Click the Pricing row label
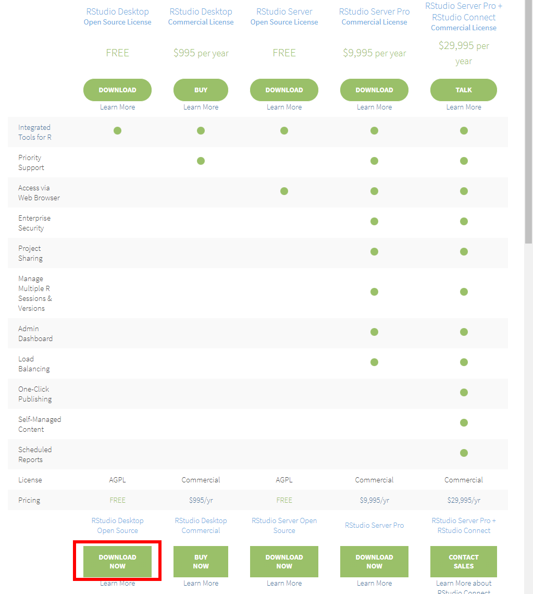Viewport: 533px width, 594px height. pos(29,501)
